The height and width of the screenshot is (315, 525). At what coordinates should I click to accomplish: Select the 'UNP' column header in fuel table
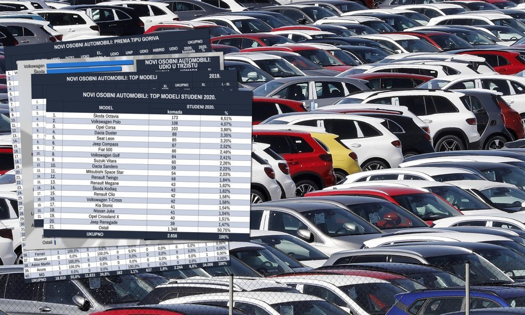click(x=129, y=53)
